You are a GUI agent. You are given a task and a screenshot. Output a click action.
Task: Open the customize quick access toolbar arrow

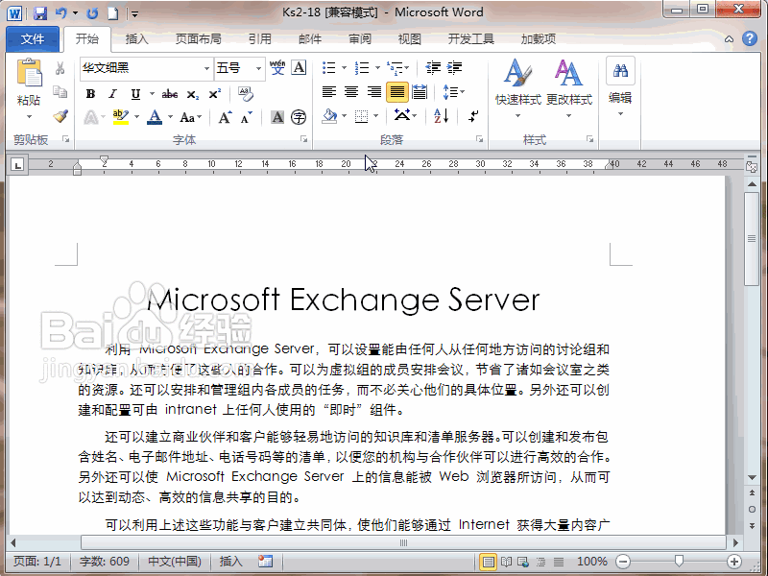[134, 14]
